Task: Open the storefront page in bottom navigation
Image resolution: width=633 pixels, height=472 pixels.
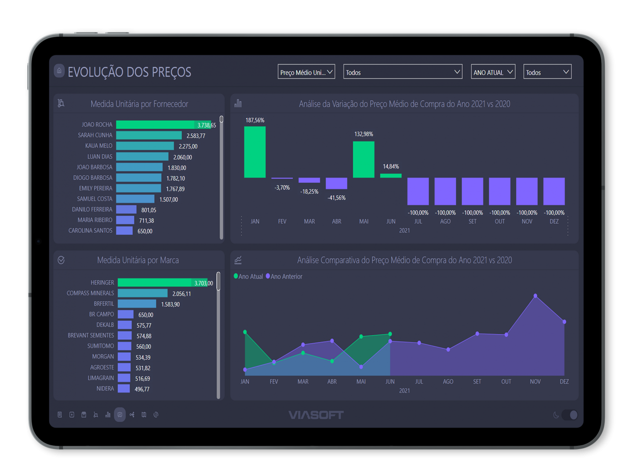Action: 84,415
